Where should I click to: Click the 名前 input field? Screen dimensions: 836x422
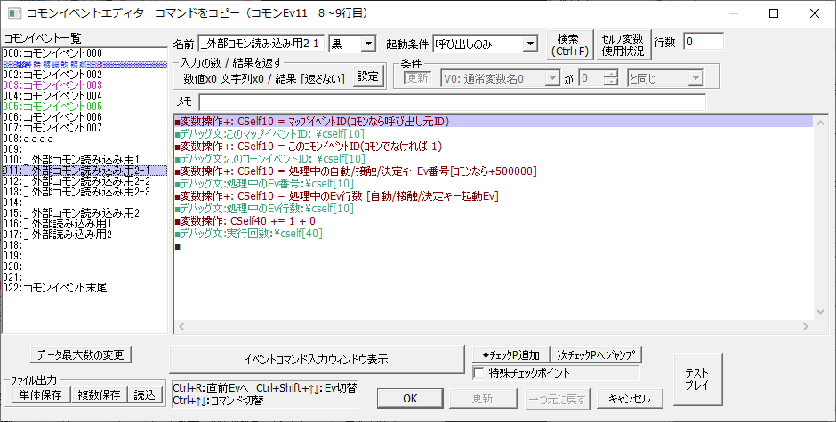tap(261, 44)
